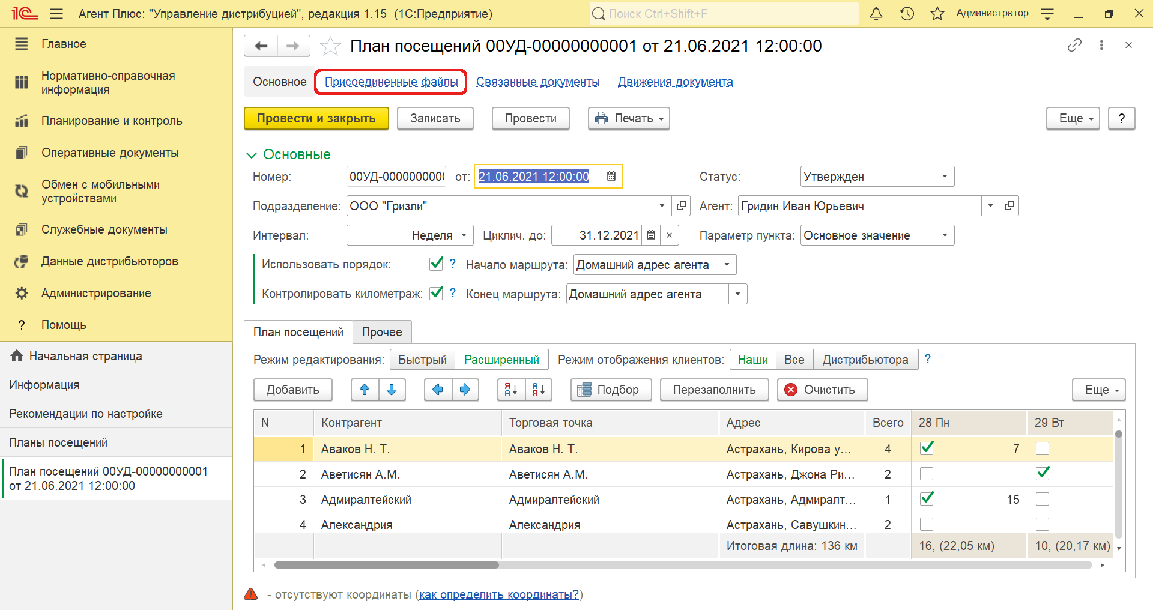Check 29 Вт for Аваков Н. Т.

[x=1043, y=448]
